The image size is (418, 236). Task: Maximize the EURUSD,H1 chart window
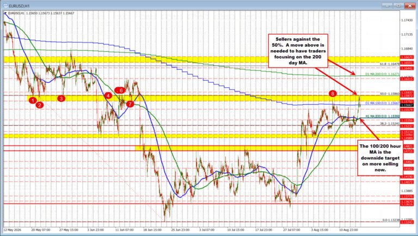398,5
